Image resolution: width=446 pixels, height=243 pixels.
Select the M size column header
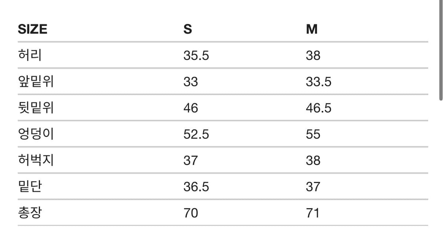coord(312,29)
